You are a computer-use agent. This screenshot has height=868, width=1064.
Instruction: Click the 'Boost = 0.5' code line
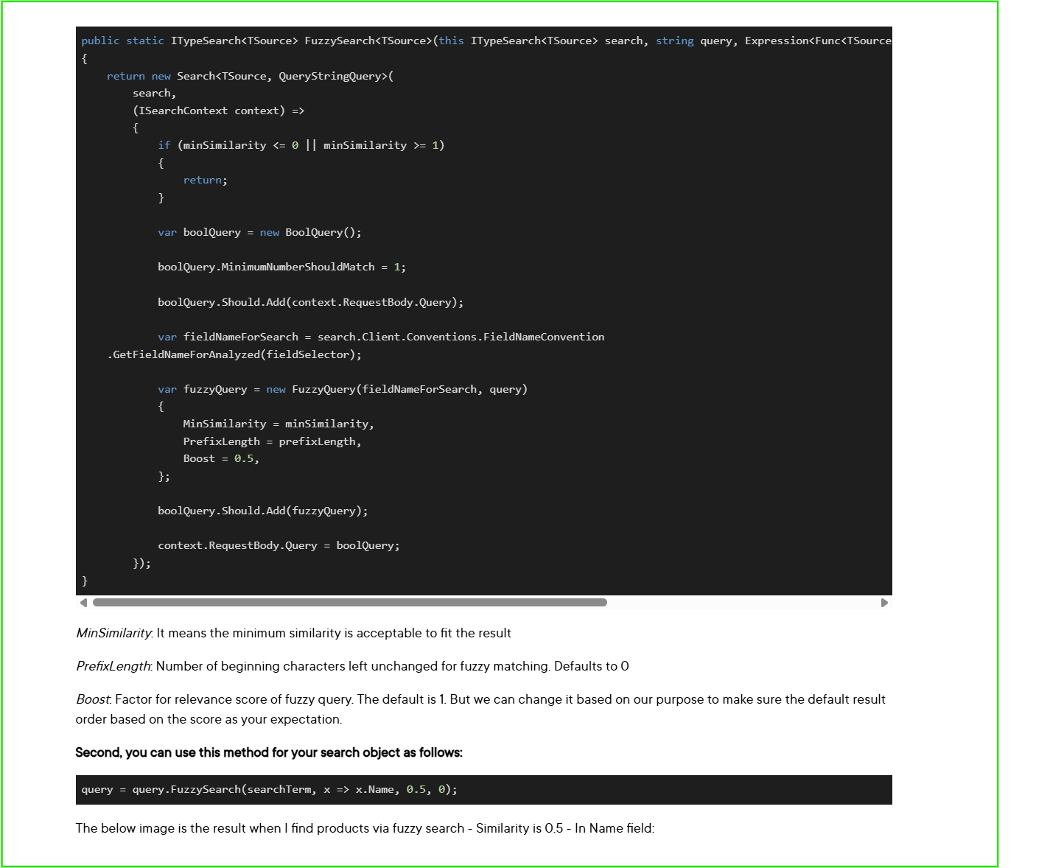(221, 458)
